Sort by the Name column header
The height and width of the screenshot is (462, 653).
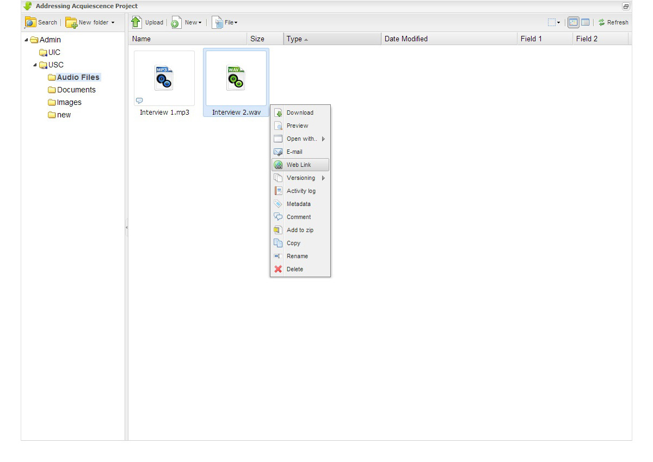[x=188, y=39]
